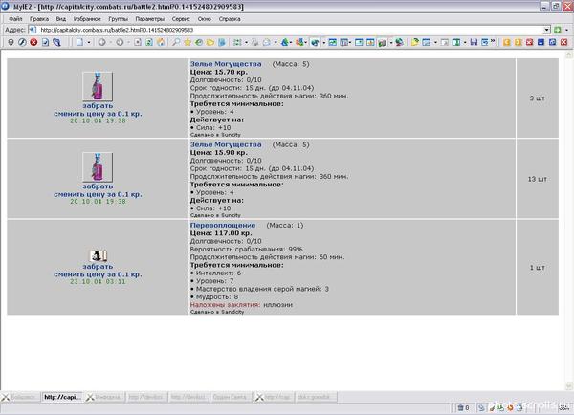
Task: Click the red close-all tabs icon
Action: [529, 42]
